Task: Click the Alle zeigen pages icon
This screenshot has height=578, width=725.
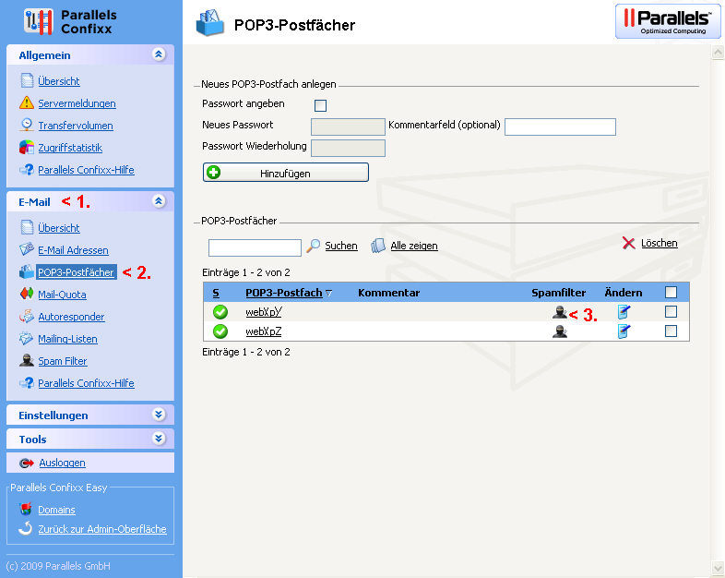Action: point(378,246)
